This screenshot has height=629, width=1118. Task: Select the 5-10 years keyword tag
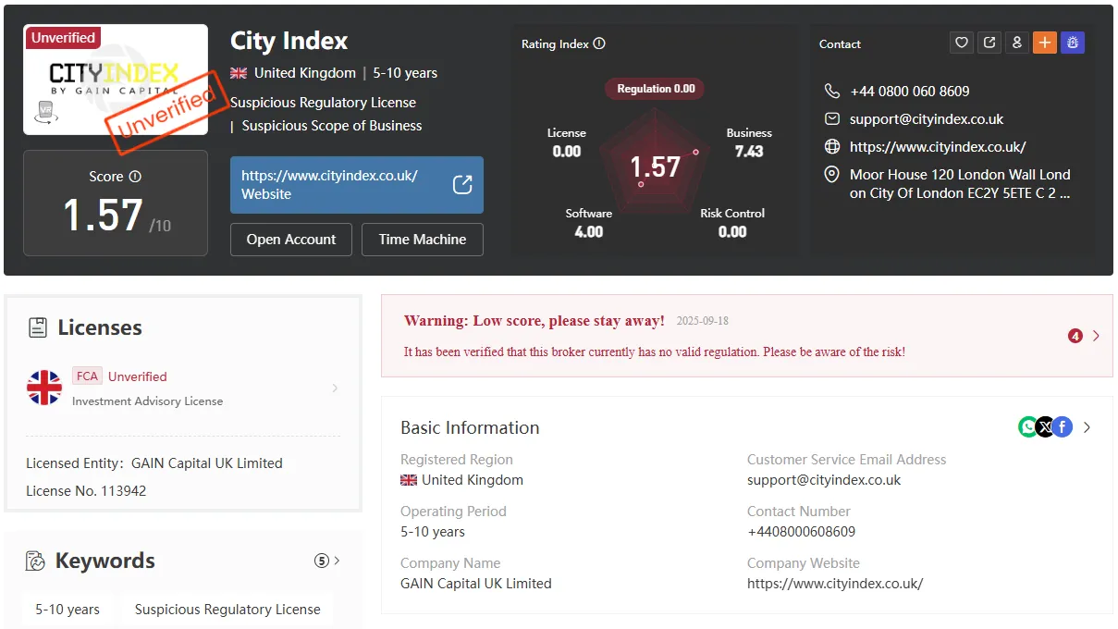point(68,609)
